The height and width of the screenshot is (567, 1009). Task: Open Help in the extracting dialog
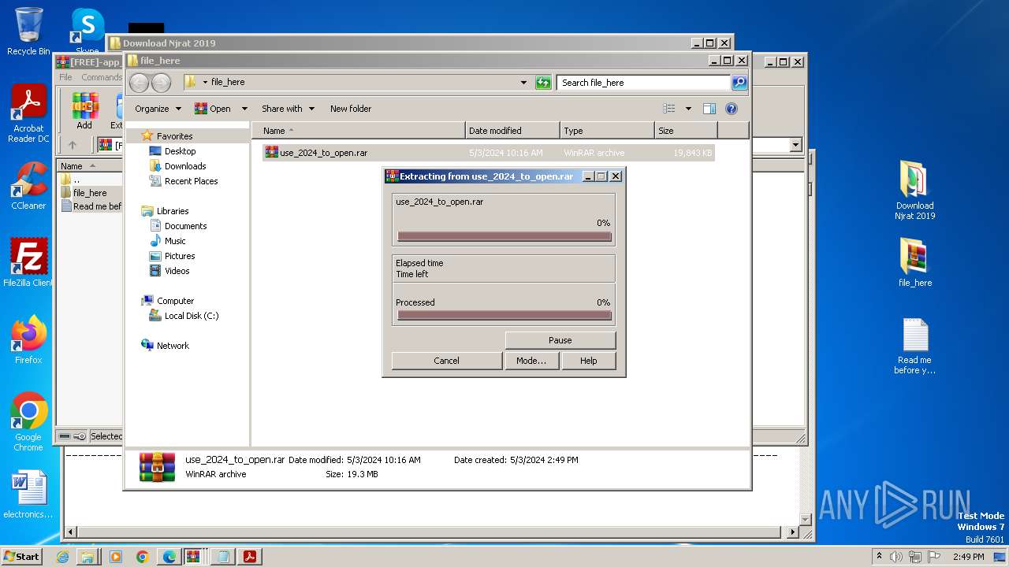[x=588, y=361]
